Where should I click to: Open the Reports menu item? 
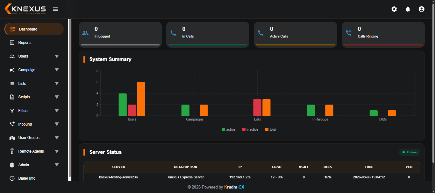[x=34, y=43]
